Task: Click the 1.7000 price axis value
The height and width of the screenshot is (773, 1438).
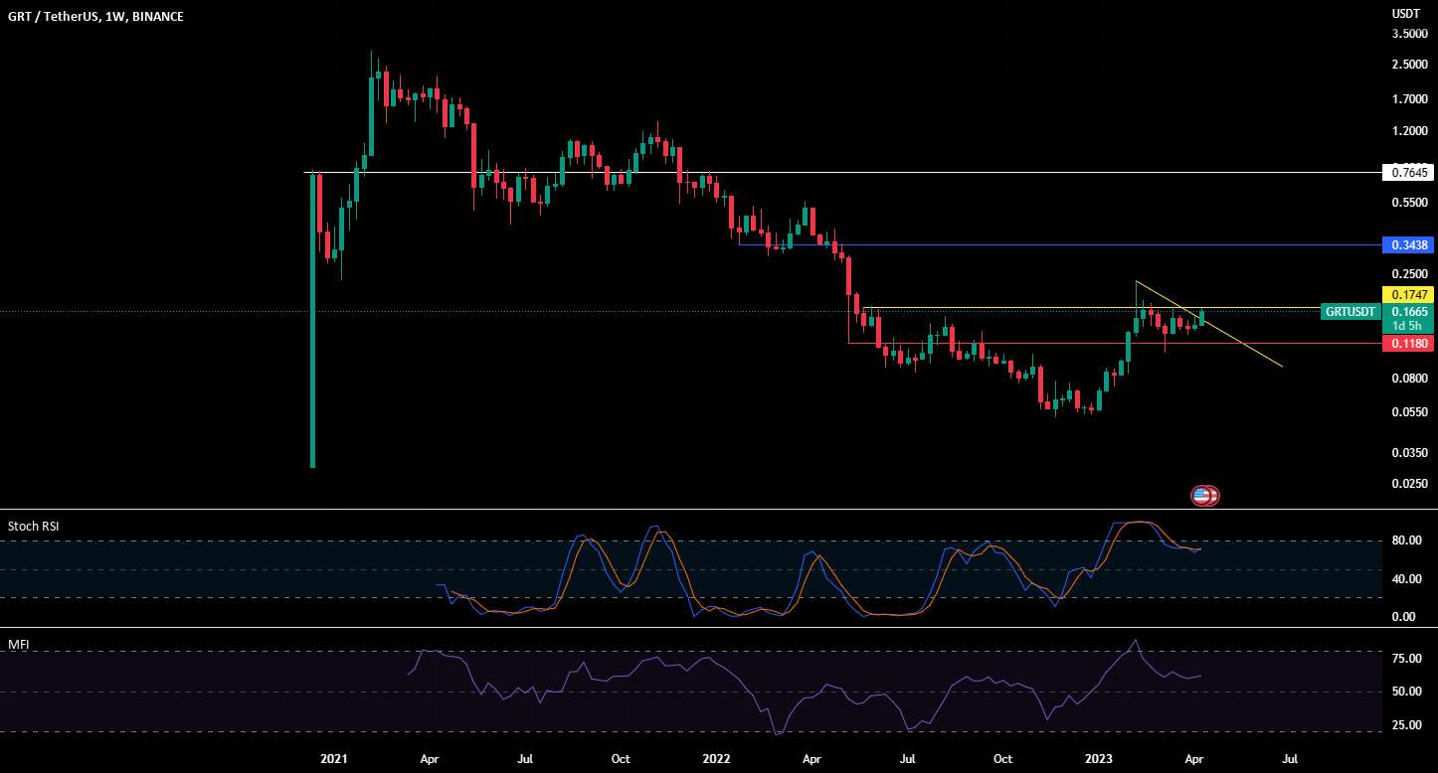Action: point(1410,99)
